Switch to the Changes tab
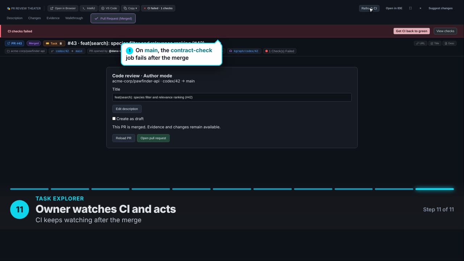The height and width of the screenshot is (261, 464). 34,18
